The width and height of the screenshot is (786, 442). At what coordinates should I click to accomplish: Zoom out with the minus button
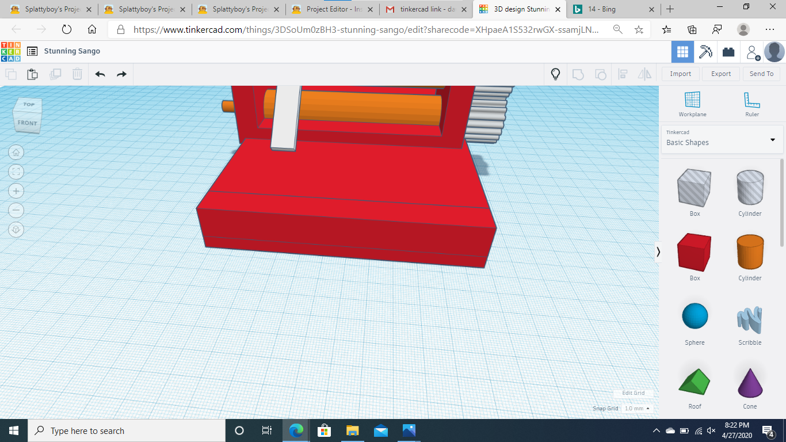click(16, 210)
